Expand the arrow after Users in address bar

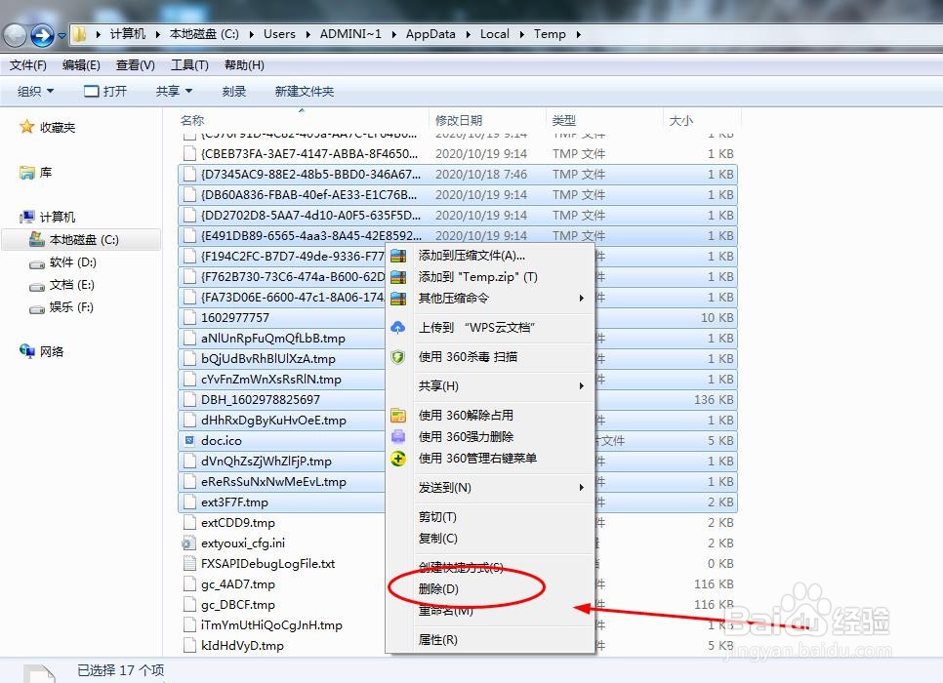pos(307,34)
